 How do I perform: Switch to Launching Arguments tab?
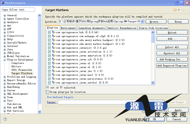[92, 28]
